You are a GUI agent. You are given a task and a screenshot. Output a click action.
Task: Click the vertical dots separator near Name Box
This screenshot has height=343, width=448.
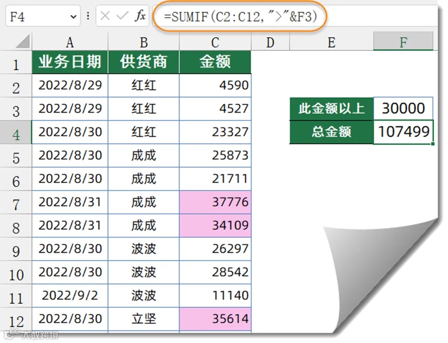(x=88, y=16)
